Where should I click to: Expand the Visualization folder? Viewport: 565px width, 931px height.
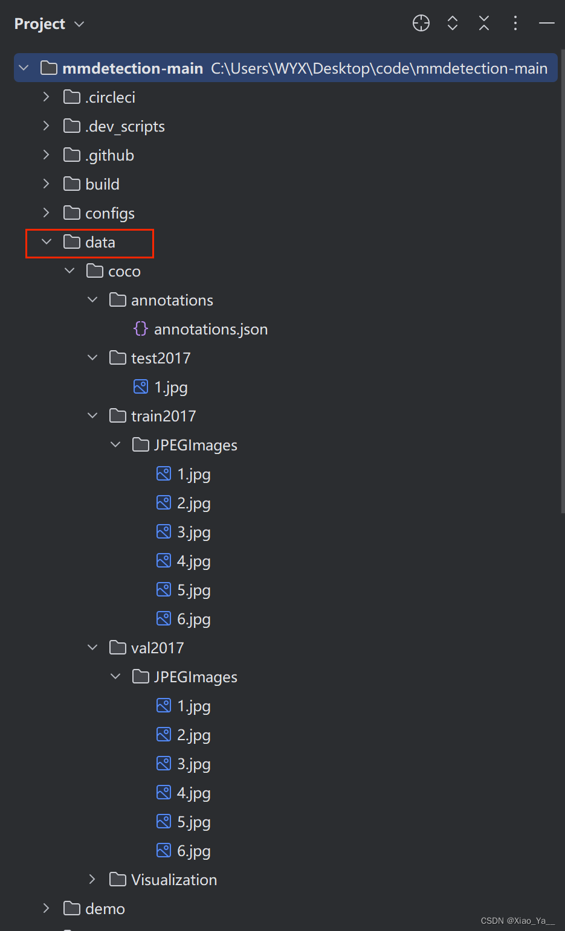tap(92, 879)
